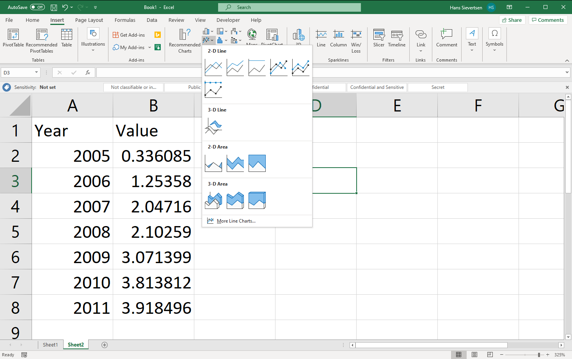
Task: Open the Insert Statistic Chart dropdown
Action: tap(222, 40)
